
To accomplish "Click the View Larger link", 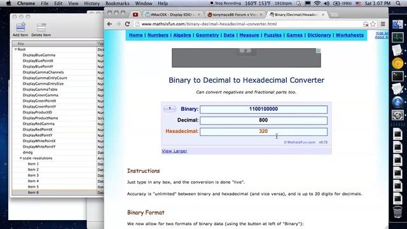I will [x=174, y=151].
